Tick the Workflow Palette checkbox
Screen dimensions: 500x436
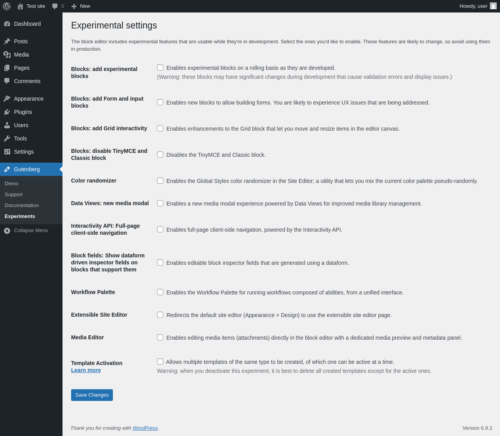point(160,292)
